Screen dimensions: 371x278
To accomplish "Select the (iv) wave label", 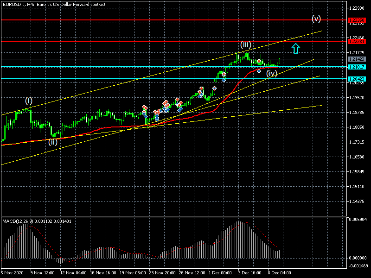I will 271,73.
